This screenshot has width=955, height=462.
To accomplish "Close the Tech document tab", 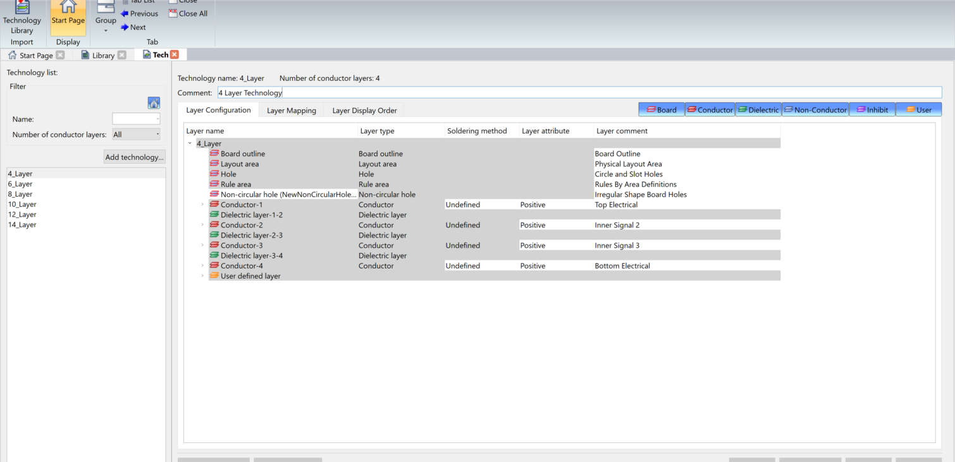I will point(175,55).
